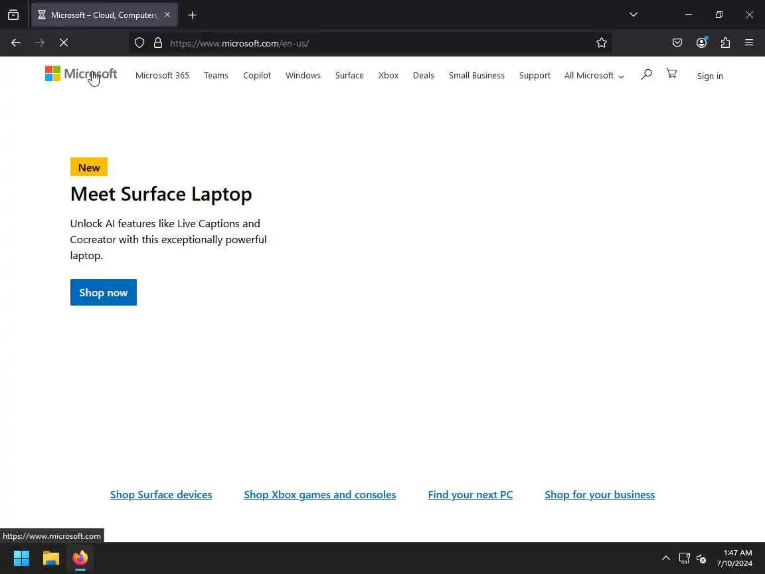The height and width of the screenshot is (574, 765).
Task: Open Firefox application hamburger menu
Action: coord(749,43)
